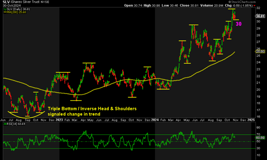Screen dimensions: 267x160
Task: Click the RSI 70 overbought level label
Action: [x=258, y=134]
